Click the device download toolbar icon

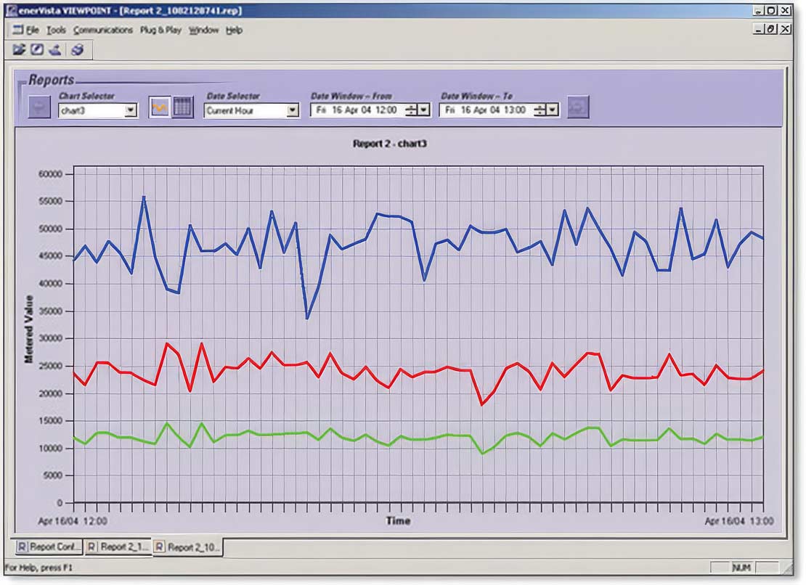pyautogui.click(x=55, y=49)
